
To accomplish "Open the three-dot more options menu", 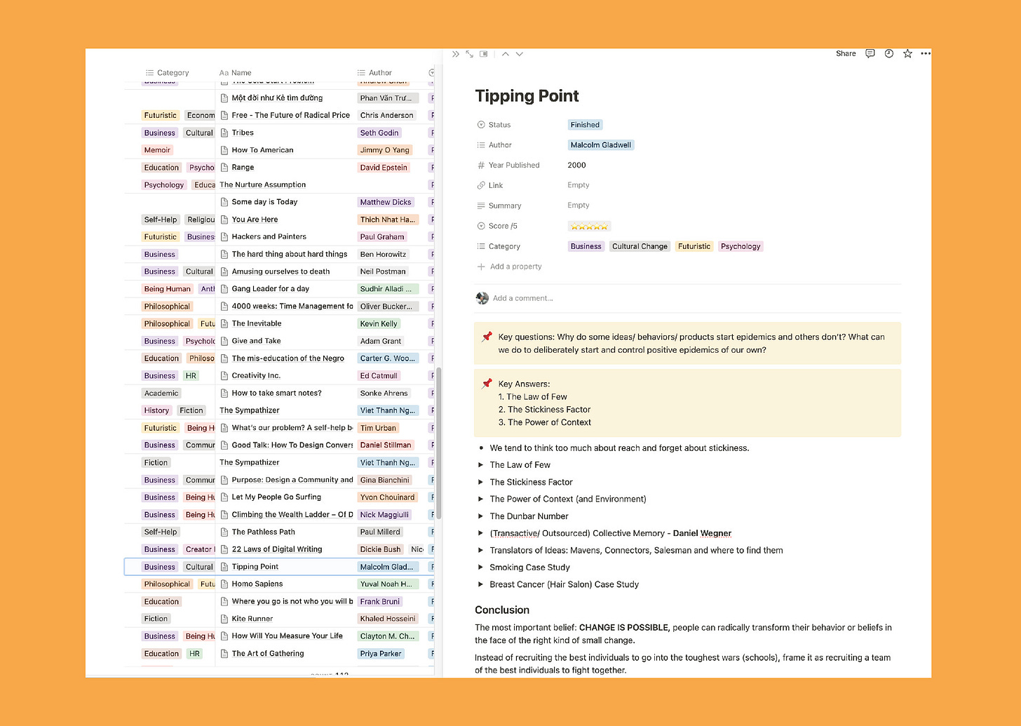I will (926, 53).
